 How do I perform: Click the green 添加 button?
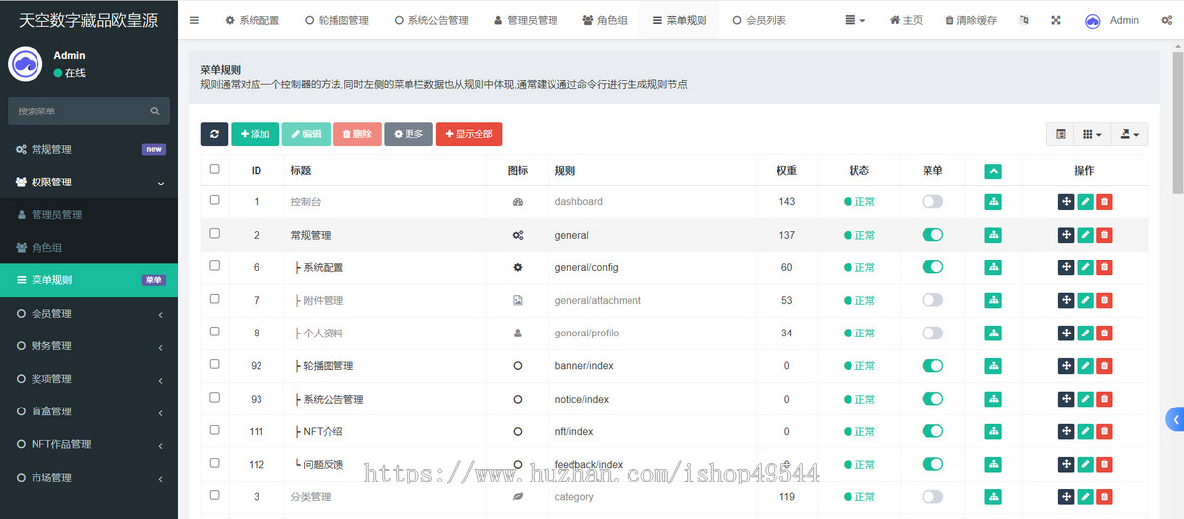tap(255, 134)
